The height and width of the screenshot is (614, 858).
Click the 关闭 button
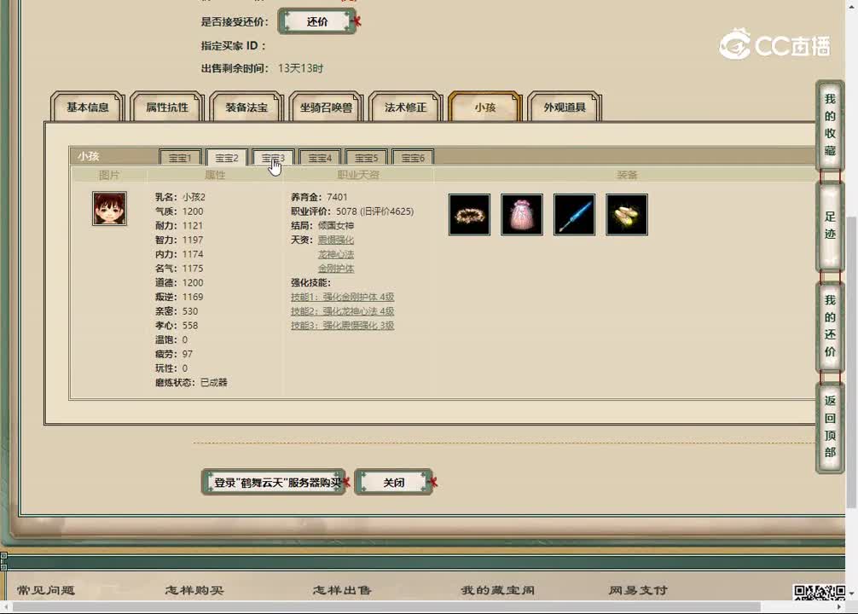pyautogui.click(x=393, y=482)
